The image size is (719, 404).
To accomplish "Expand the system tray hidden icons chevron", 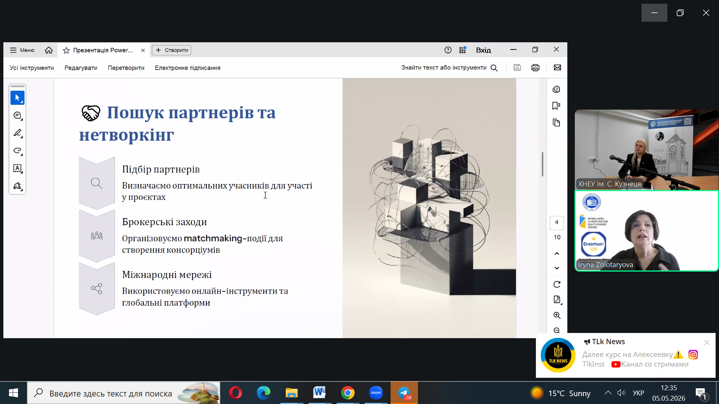I will pyautogui.click(x=608, y=393).
